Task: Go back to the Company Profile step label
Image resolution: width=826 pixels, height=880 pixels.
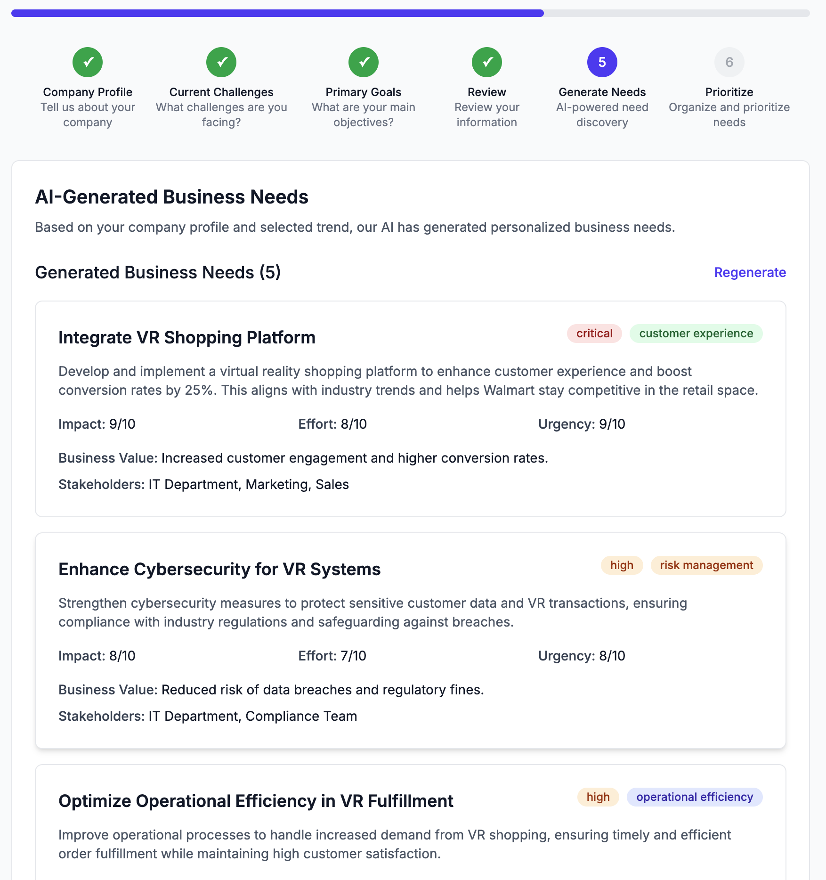Action: tap(88, 92)
